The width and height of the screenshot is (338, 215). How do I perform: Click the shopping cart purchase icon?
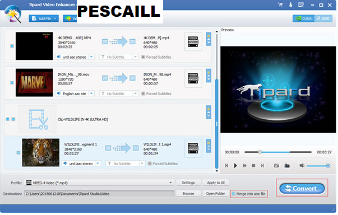coord(280,4)
